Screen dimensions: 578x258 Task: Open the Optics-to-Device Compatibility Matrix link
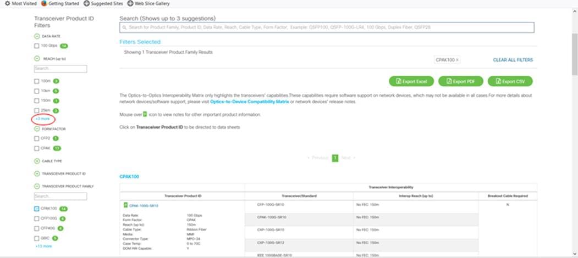pyautogui.click(x=250, y=102)
